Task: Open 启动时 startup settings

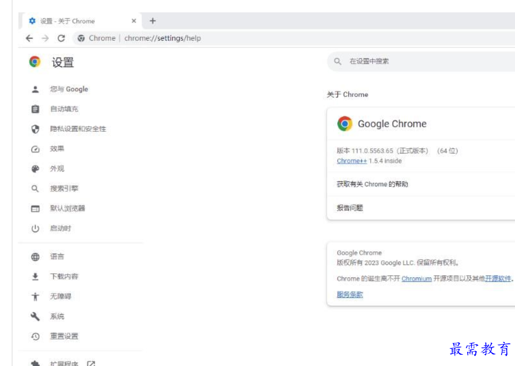Action: pos(60,228)
